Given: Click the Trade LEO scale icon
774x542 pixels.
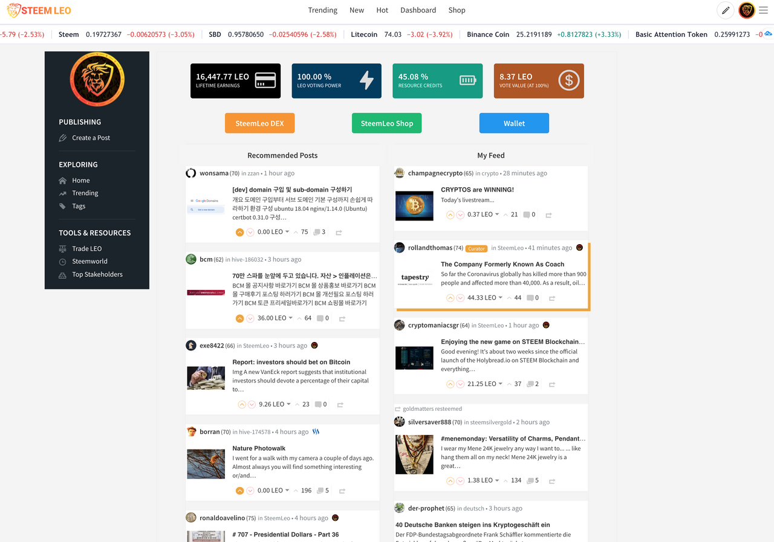Looking at the screenshot, I should [x=62, y=248].
